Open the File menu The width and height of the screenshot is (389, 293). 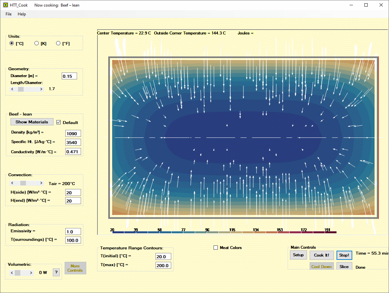9,14
